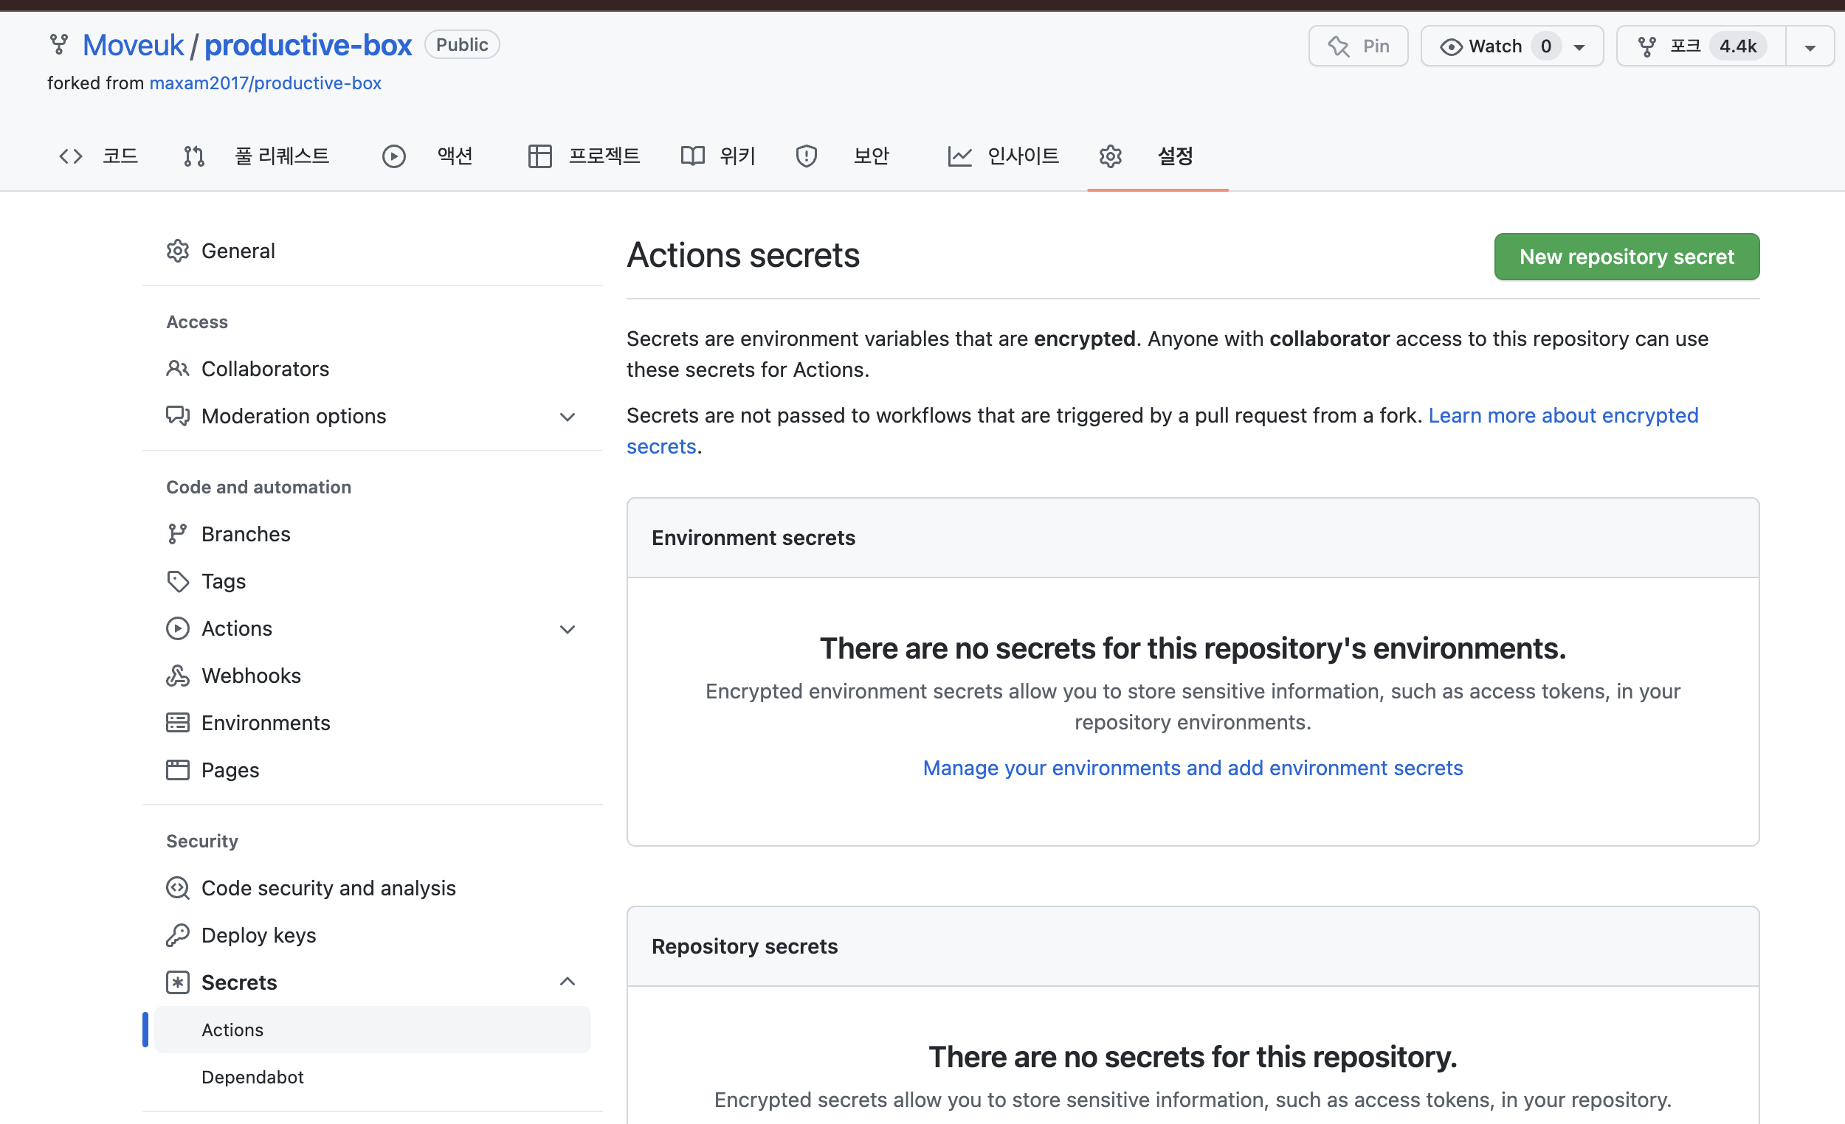Click the Environments server icon
The image size is (1845, 1124).
[x=177, y=723]
